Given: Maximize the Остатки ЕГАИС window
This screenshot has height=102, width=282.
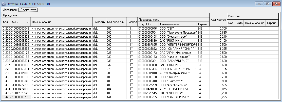Looking at the screenshot, I should click(x=267, y=4).
